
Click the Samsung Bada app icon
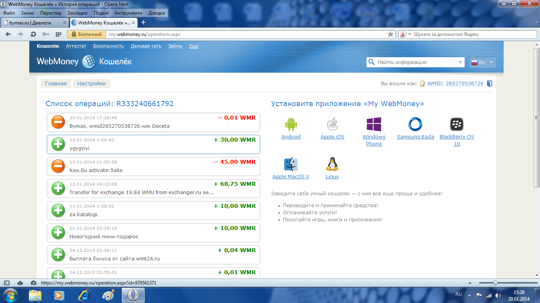[415, 124]
